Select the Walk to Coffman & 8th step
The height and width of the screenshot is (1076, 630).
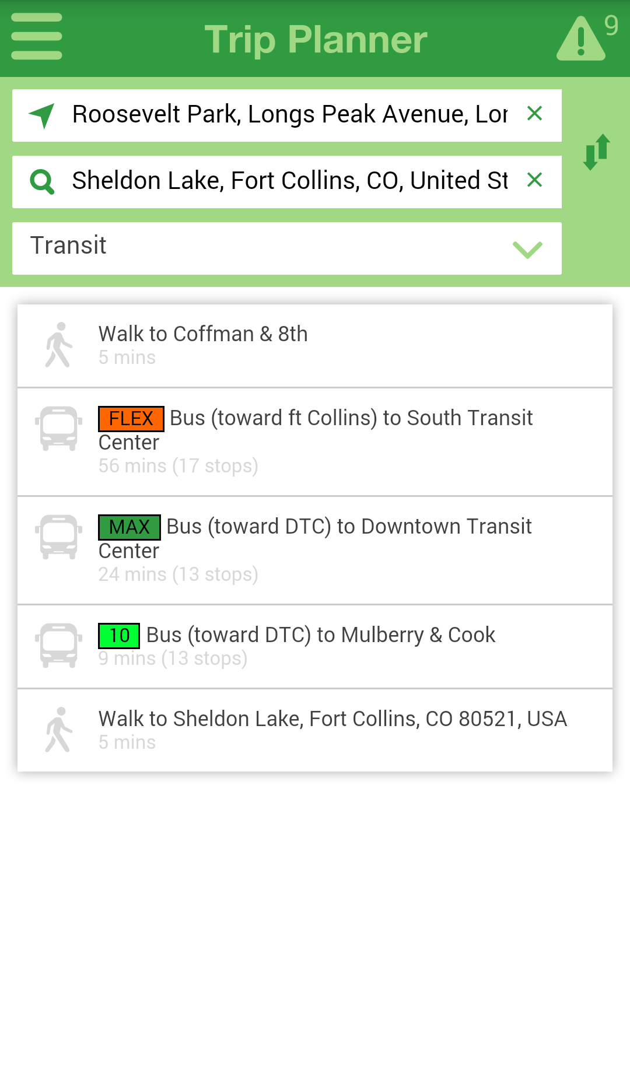coord(315,346)
